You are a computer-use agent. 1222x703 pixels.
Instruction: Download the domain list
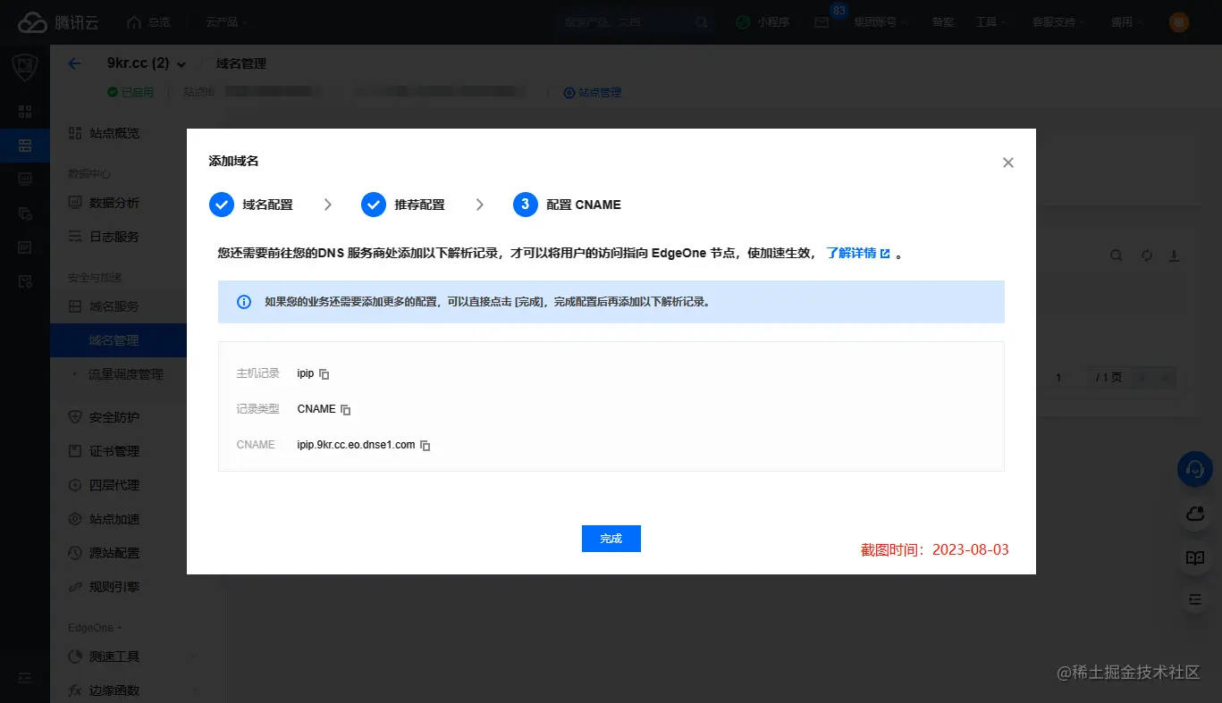click(x=1175, y=255)
